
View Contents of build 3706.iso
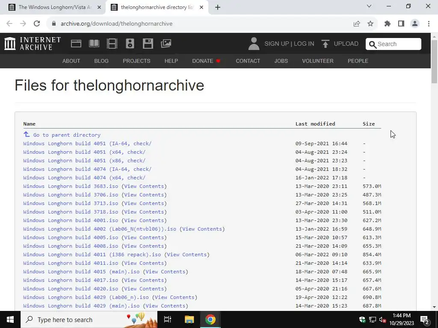tap(144, 195)
